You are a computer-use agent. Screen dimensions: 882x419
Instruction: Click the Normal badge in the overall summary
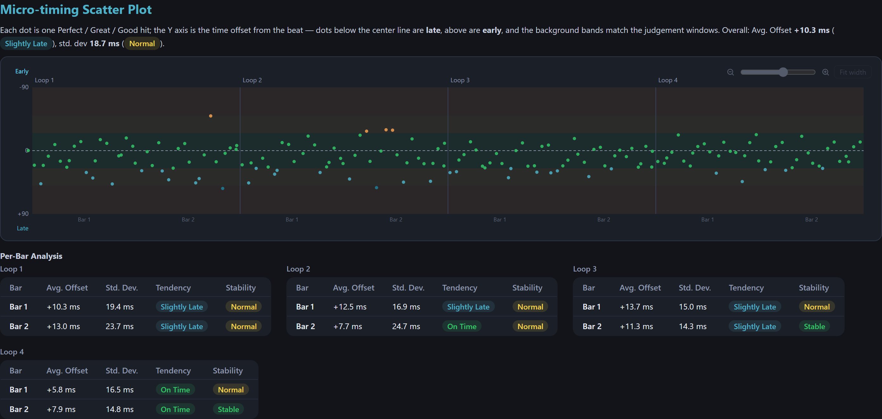pos(142,44)
